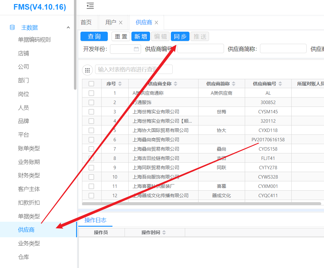324x268 pixels.
Task: Select checkbox for 上海同跃贸易有限公司 row
Action: pyautogui.click(x=91, y=168)
